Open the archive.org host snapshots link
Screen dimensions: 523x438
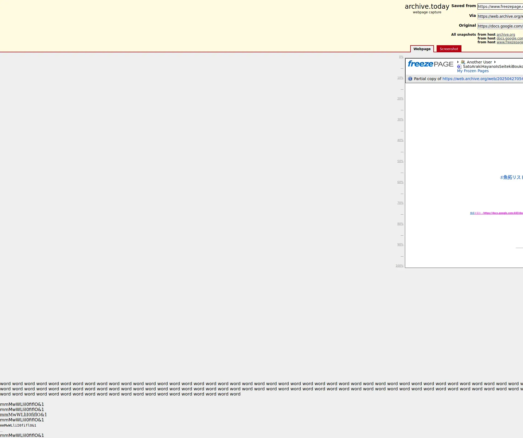(x=506, y=35)
